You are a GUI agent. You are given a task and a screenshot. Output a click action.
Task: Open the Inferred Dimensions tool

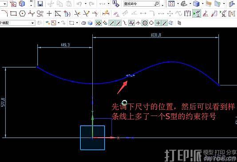[x=106, y=14]
